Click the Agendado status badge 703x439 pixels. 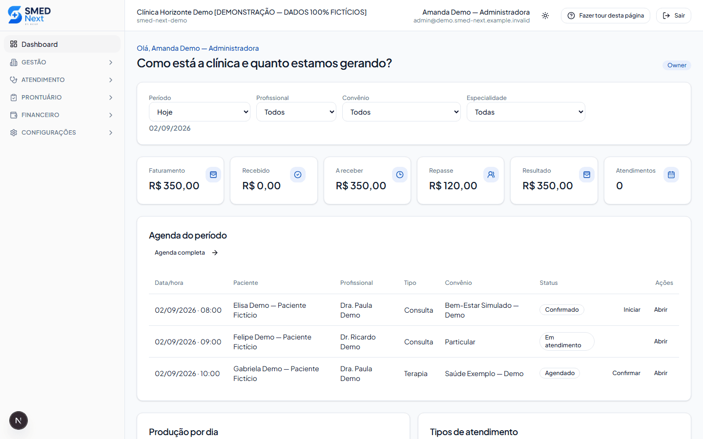[559, 373]
